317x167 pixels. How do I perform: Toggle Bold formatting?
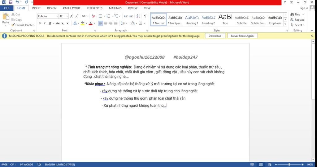(40, 23)
